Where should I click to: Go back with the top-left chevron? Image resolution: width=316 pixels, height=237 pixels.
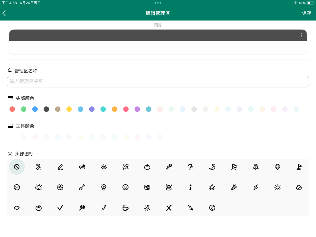click(4, 13)
